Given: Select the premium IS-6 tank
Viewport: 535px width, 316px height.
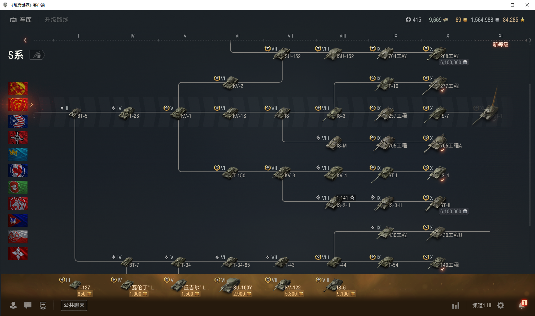Looking at the screenshot, I should click(x=336, y=287).
